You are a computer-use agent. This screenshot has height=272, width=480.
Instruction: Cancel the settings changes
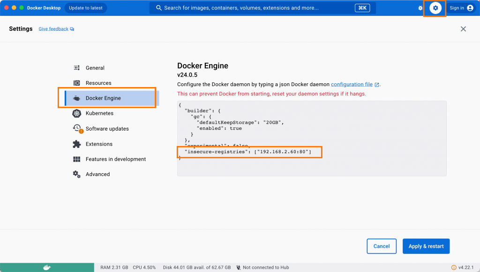382,246
